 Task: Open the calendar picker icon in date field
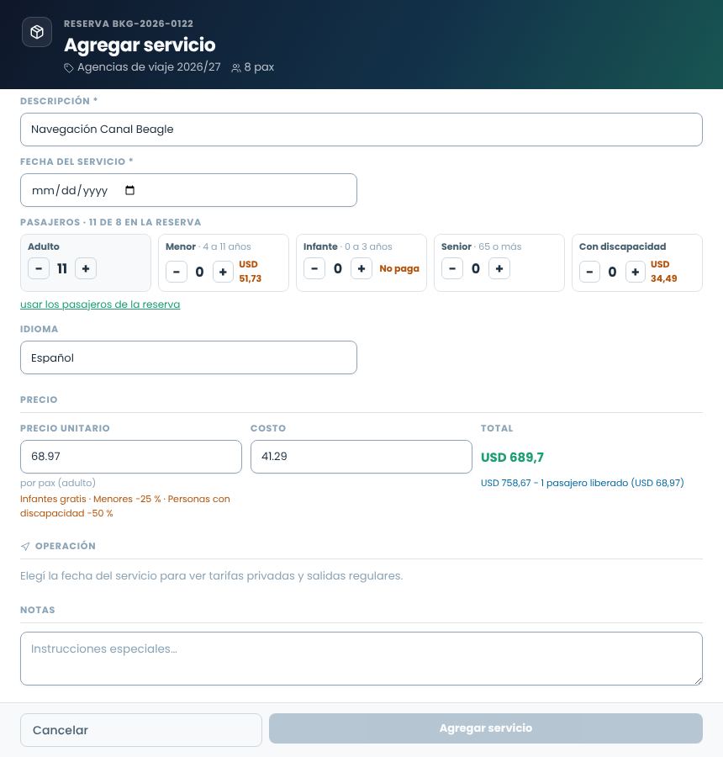(129, 190)
